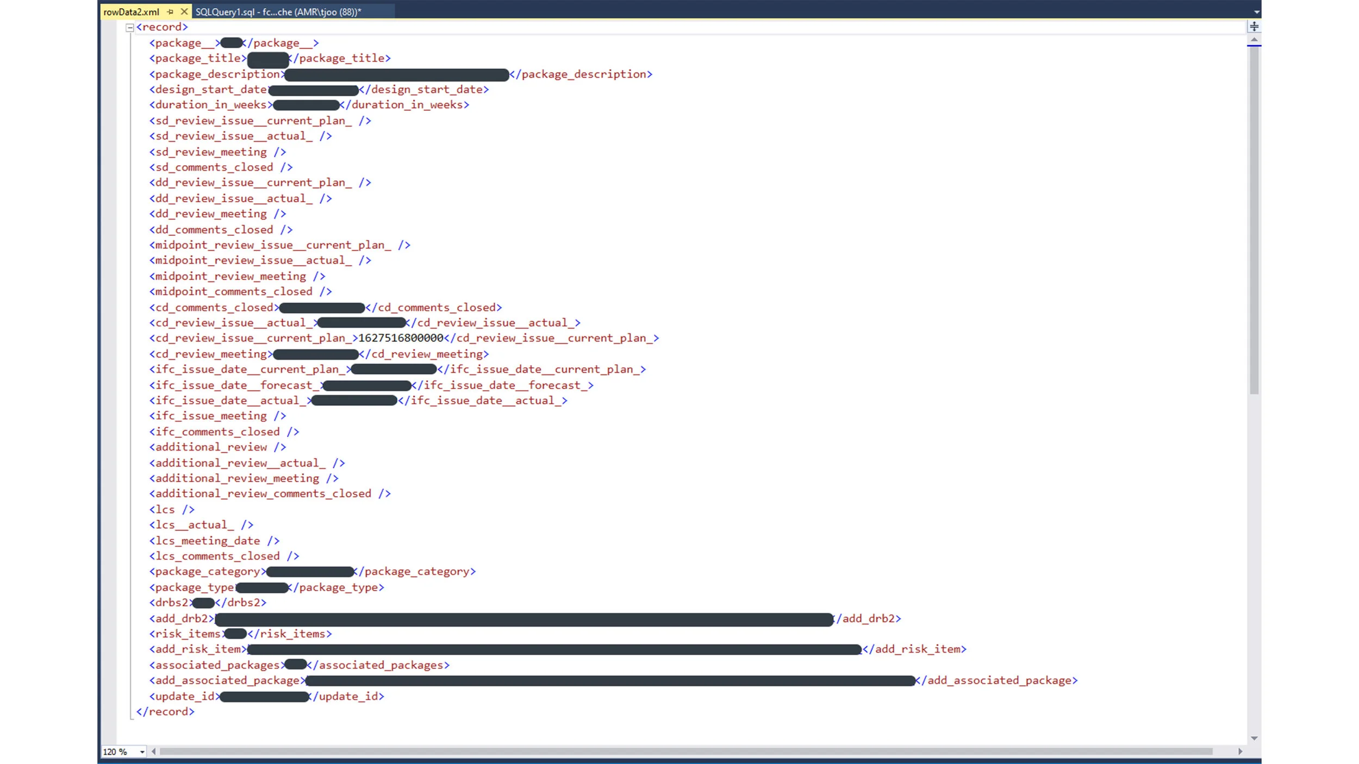Click the 120 % zoom text field
1359x764 pixels.
pyautogui.click(x=114, y=752)
